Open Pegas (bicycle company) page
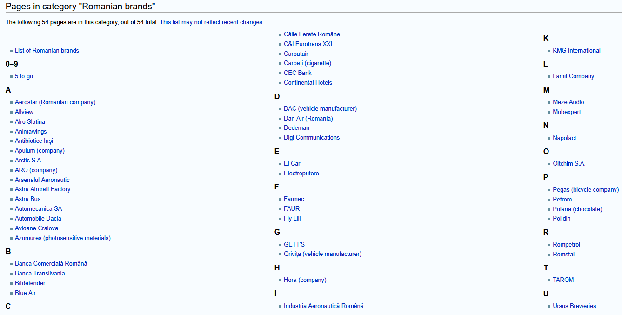622x315 pixels. click(586, 189)
